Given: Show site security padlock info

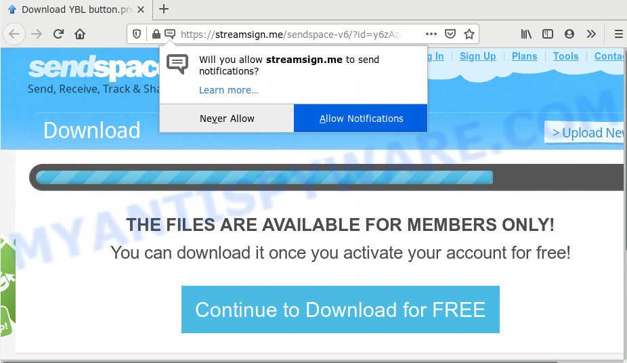Looking at the screenshot, I should (156, 34).
